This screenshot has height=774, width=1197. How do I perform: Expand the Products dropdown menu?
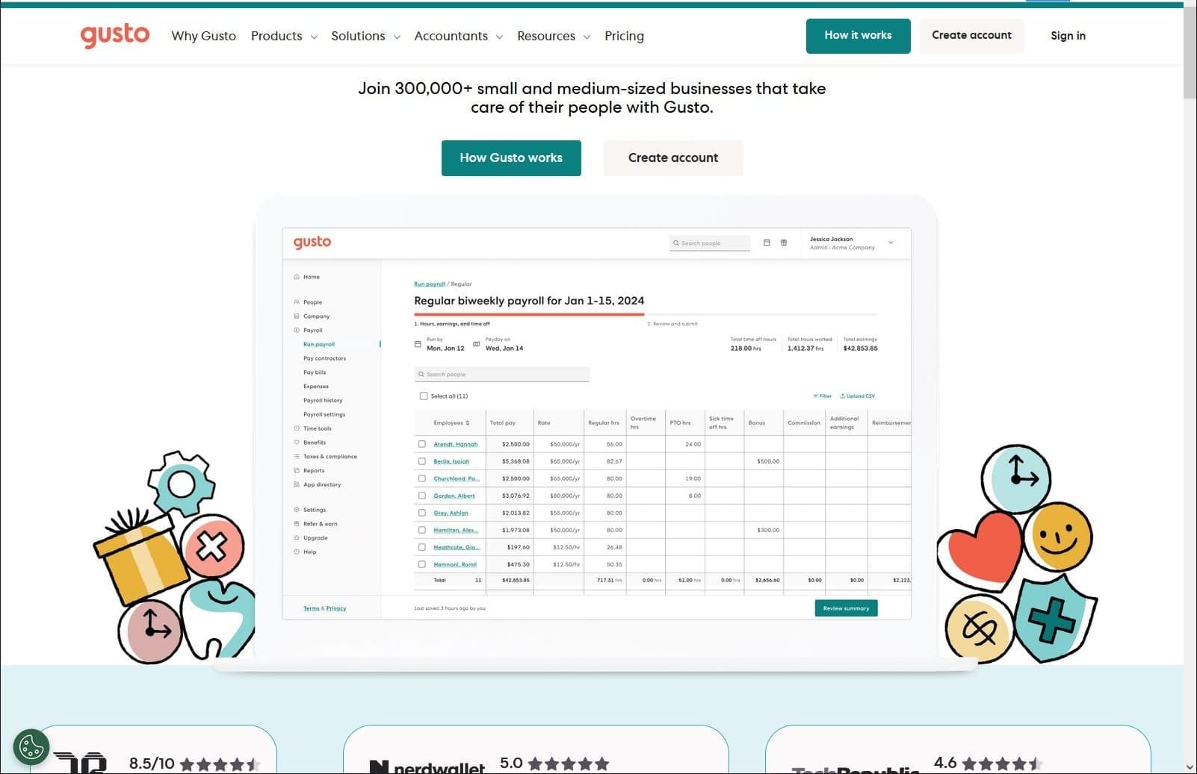[x=284, y=36]
